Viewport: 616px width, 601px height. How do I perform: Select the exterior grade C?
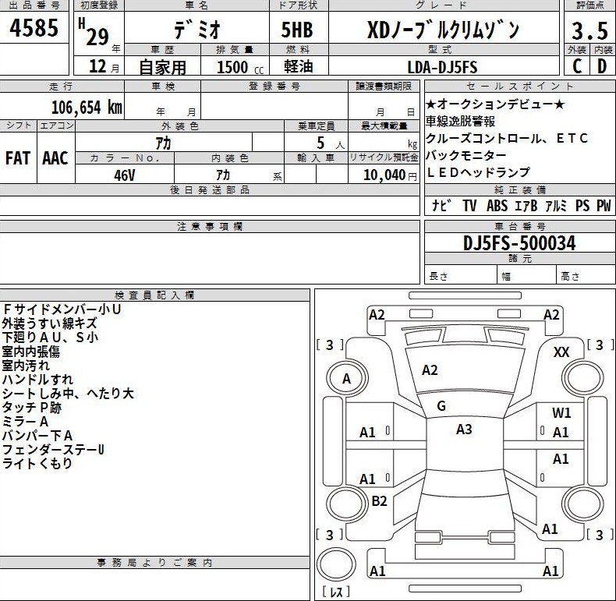click(x=577, y=66)
